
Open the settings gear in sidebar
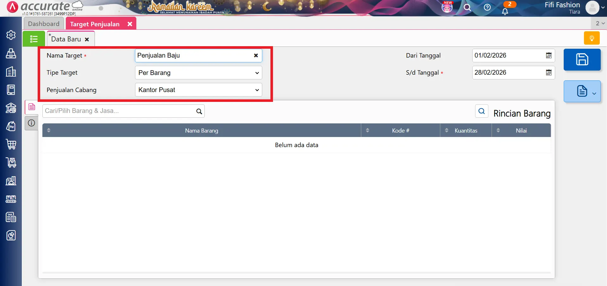pos(11,35)
